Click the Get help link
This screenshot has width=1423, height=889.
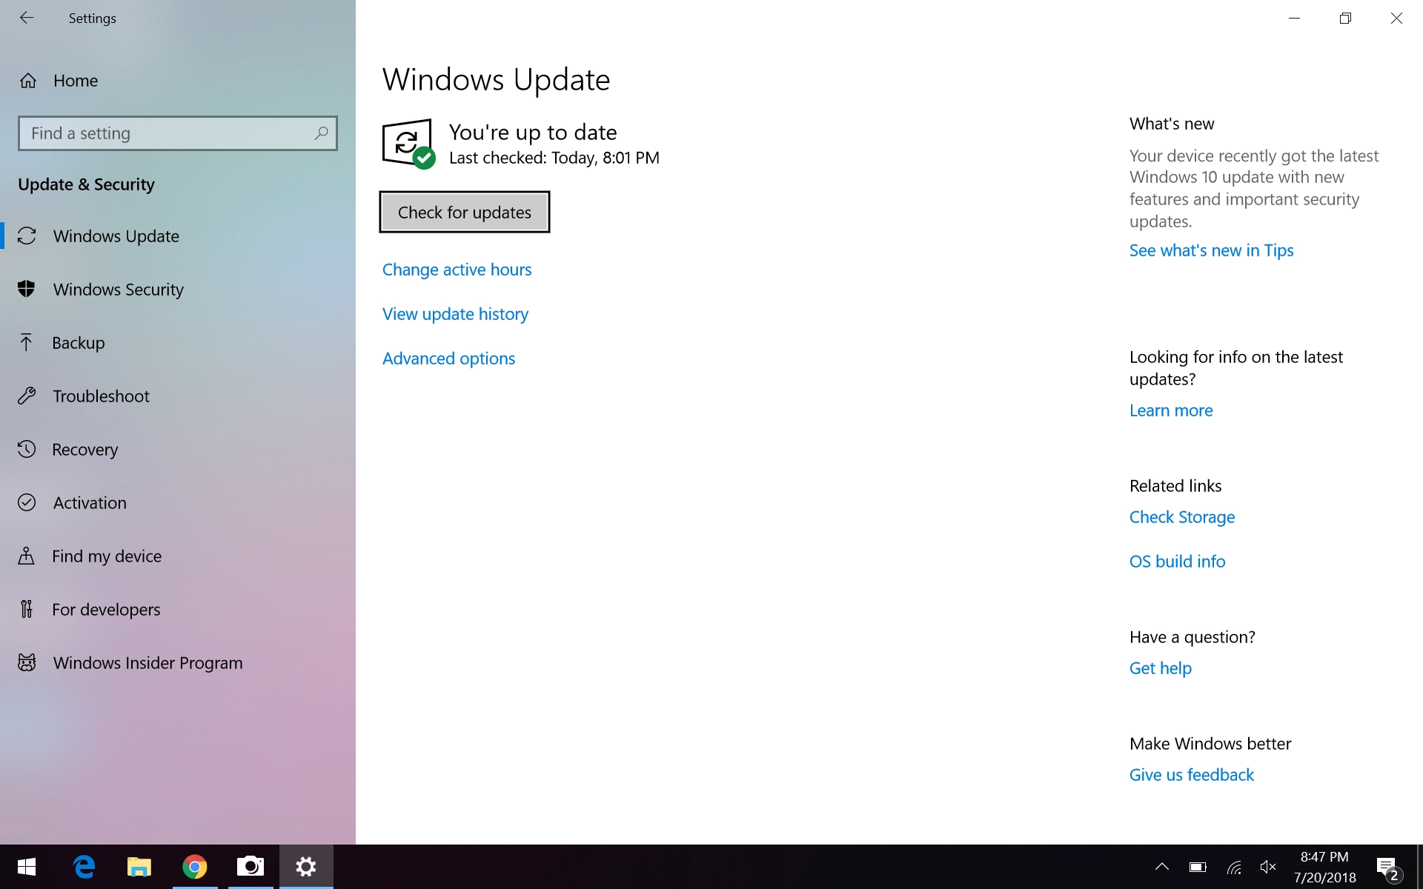point(1161,668)
